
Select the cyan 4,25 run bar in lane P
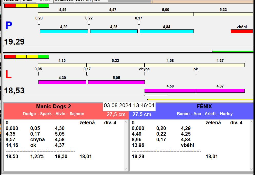pos(114,31)
